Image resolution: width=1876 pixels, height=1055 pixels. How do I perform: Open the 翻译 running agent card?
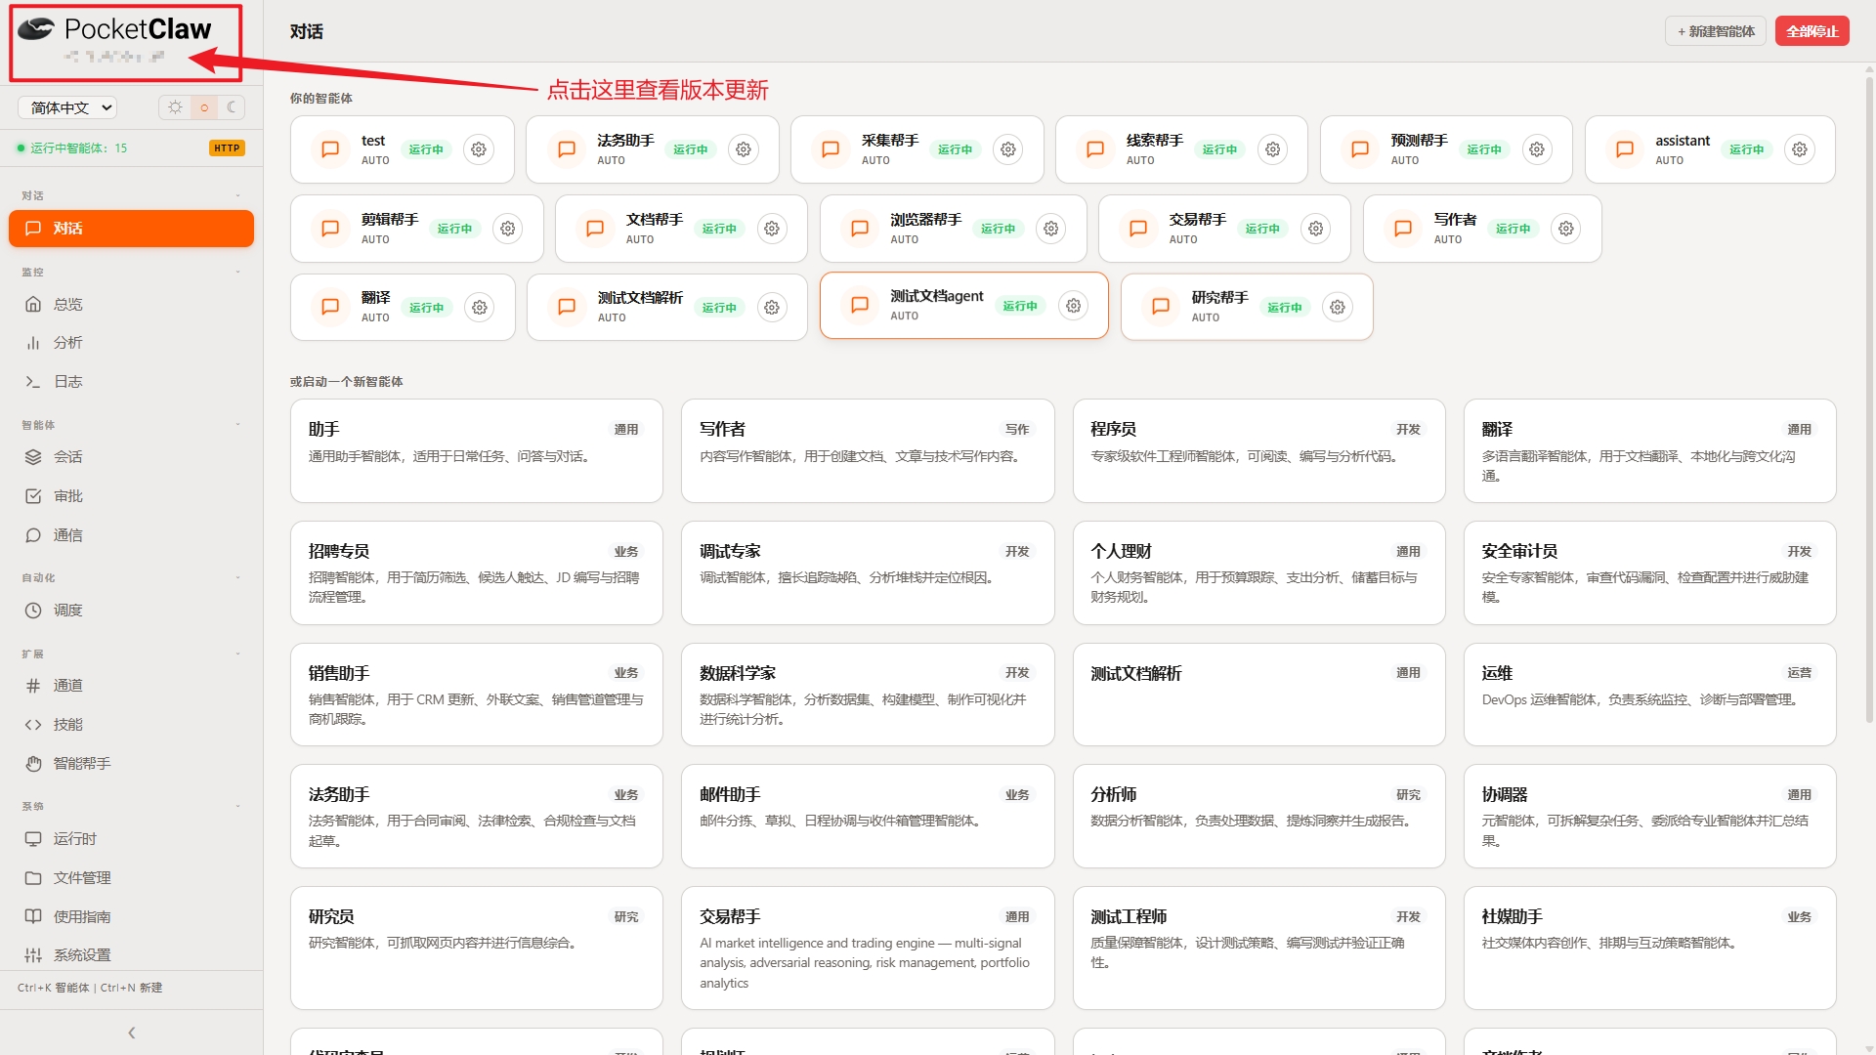pos(403,307)
